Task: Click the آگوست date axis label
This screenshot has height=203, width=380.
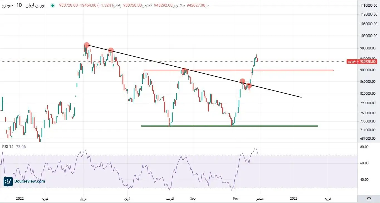Action: coord(170,199)
